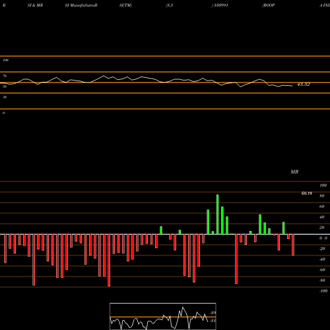The image size is (330, 330).
Task: Open the mini line chart thumbnail at the bottom
Action: 163,316
